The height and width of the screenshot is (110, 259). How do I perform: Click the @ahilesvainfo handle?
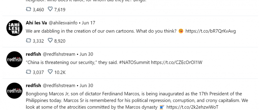63,23
